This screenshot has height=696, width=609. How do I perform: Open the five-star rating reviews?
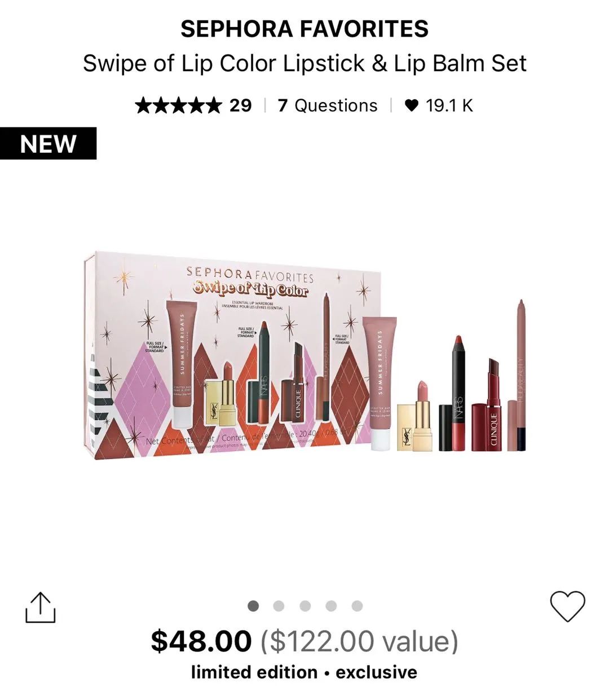[x=178, y=105]
